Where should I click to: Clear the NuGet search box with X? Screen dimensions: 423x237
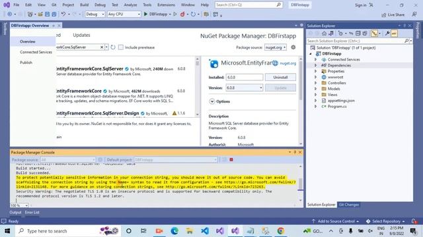click(x=102, y=47)
